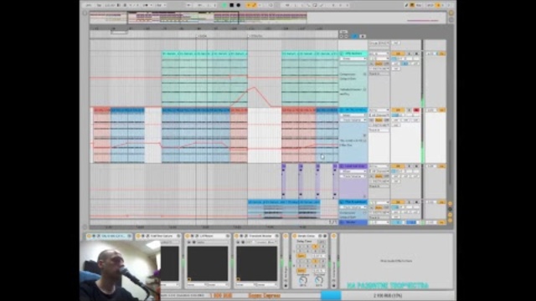The image size is (536, 301).
Task: Open the blue track's automation device chooser
Action: click(353, 115)
